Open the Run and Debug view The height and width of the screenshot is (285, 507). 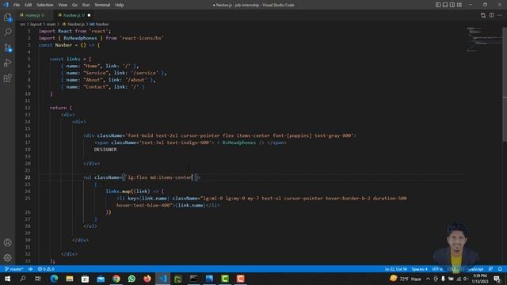pyautogui.click(x=8, y=63)
